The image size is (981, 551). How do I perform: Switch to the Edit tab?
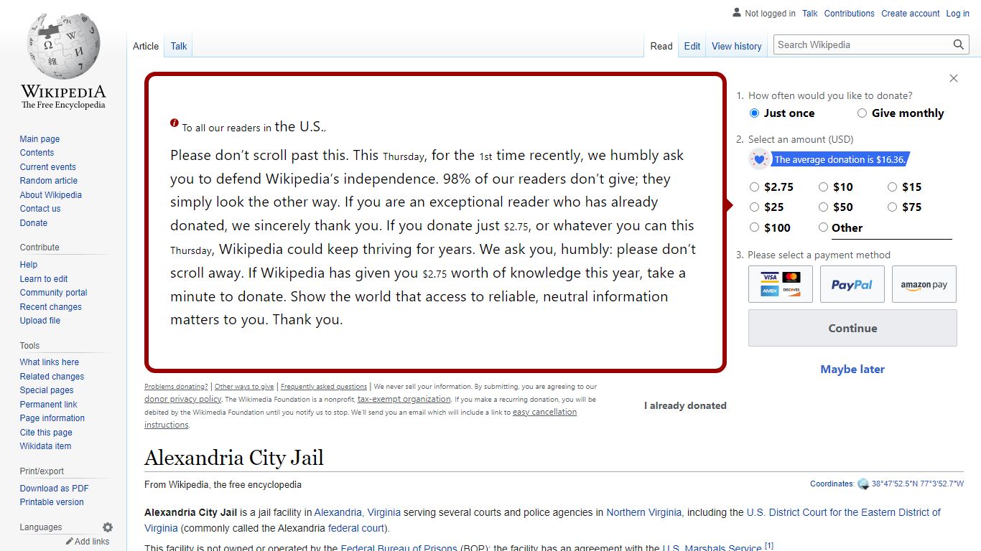click(692, 46)
